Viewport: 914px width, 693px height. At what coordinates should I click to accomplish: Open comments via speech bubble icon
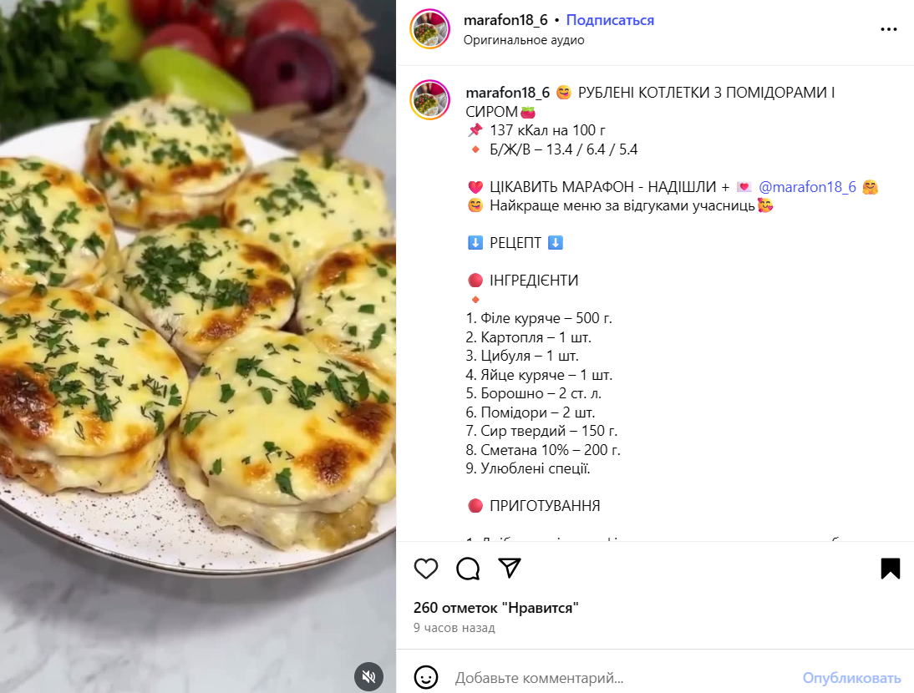(468, 569)
